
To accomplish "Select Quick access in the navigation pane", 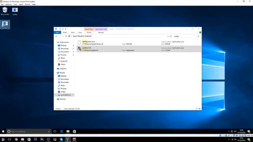I will click(64, 42).
